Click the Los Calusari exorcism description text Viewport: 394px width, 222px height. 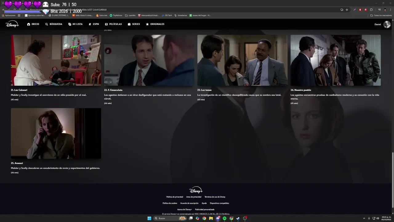[49, 95]
